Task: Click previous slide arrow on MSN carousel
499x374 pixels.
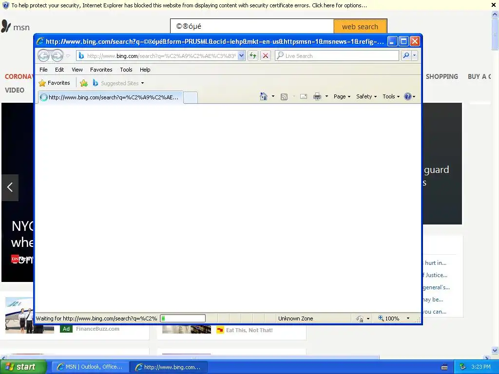Action: (x=10, y=187)
